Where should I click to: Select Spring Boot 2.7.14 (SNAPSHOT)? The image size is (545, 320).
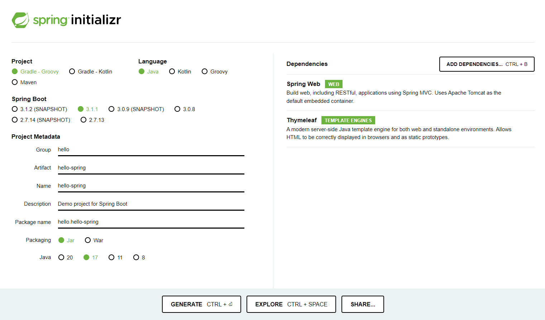click(x=41, y=120)
